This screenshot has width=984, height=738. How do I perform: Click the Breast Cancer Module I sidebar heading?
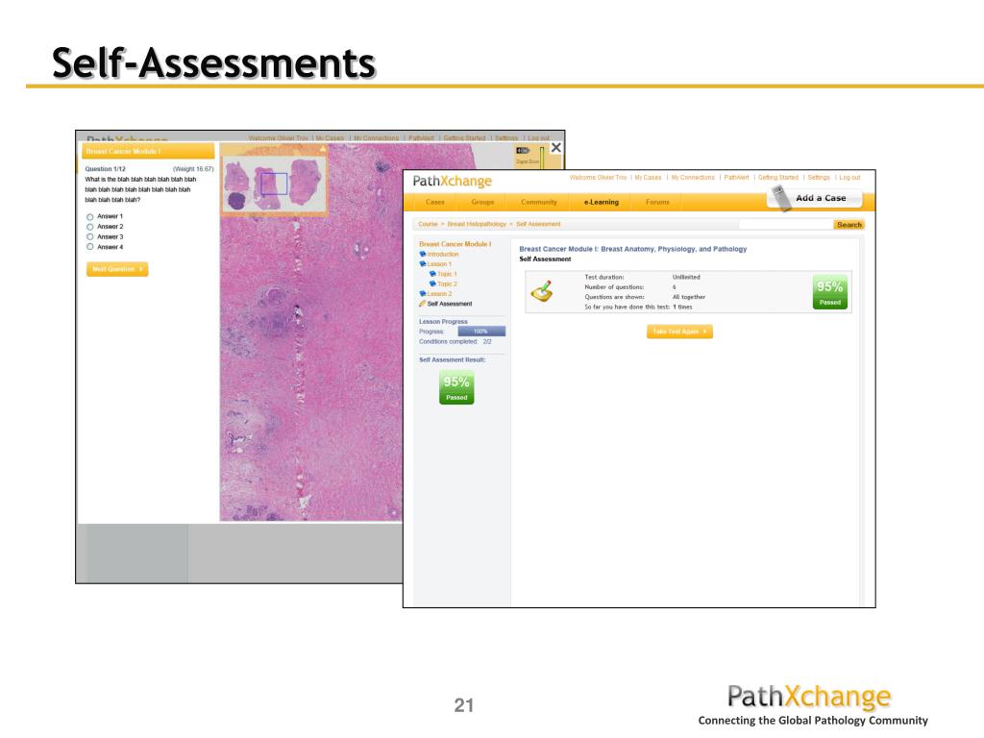coord(455,244)
